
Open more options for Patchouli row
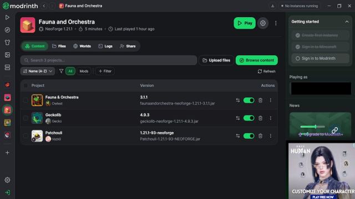pyautogui.click(x=270, y=136)
